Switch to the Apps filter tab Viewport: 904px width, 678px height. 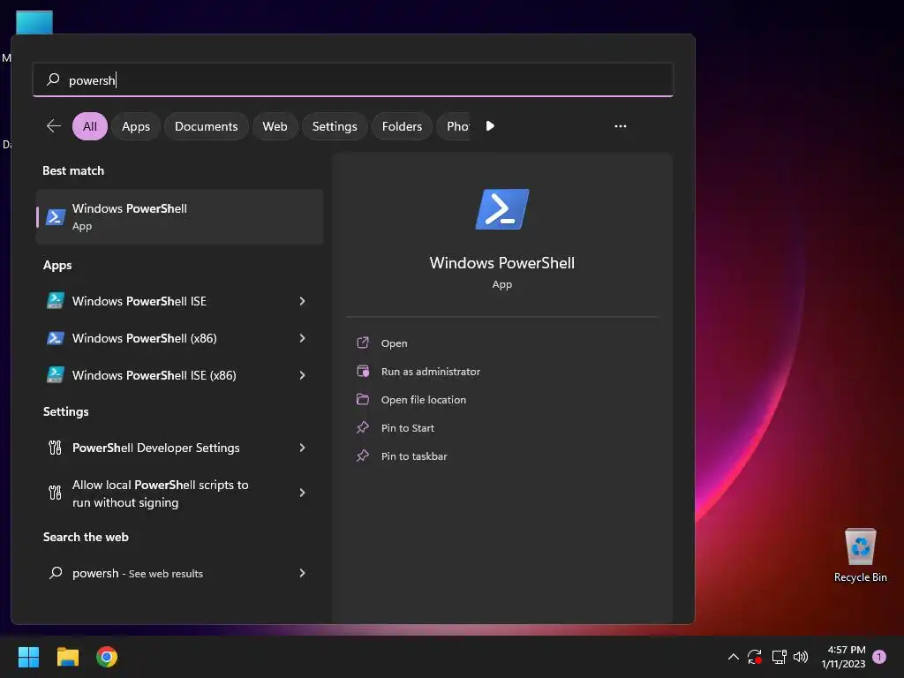point(136,126)
